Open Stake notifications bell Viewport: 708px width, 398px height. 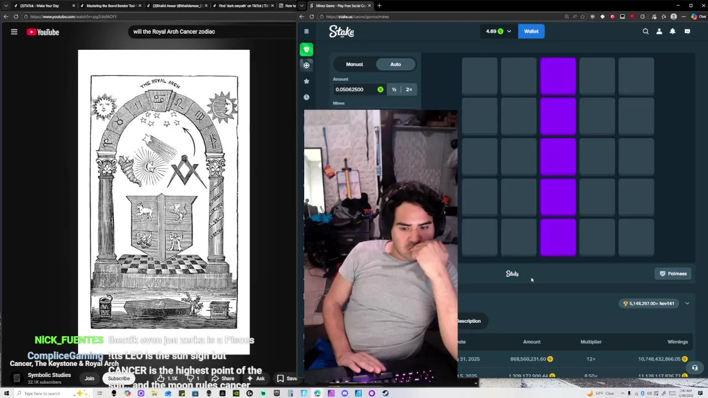click(x=673, y=32)
